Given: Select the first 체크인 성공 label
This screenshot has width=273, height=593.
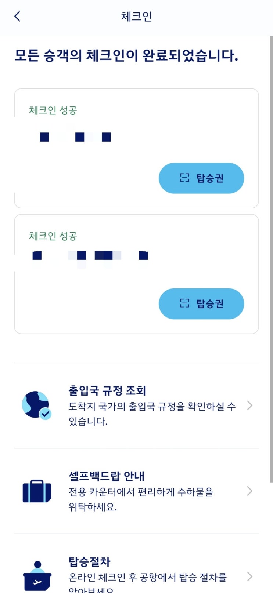Looking at the screenshot, I should click(x=53, y=110).
